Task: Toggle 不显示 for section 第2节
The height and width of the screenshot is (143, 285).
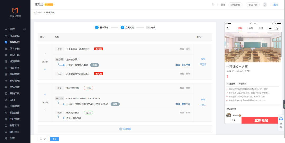Action: pyautogui.click(x=203, y=105)
